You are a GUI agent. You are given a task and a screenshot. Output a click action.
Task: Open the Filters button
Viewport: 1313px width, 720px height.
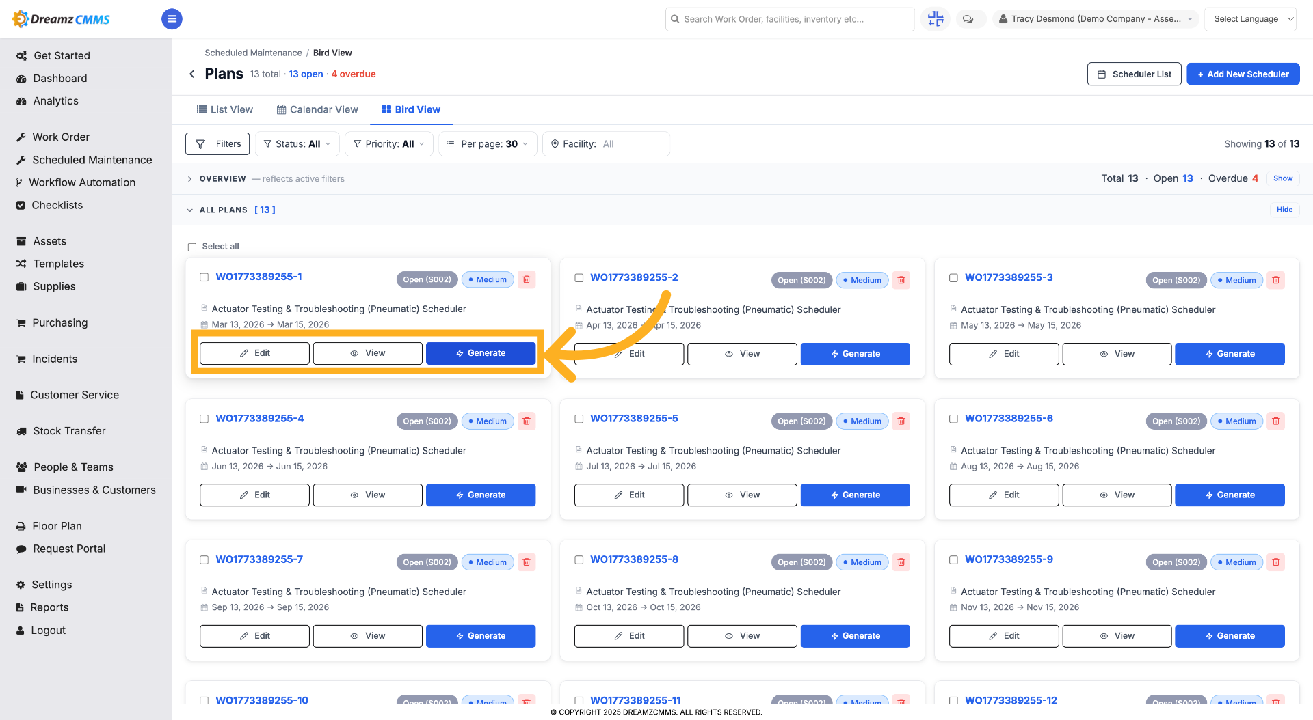(217, 144)
